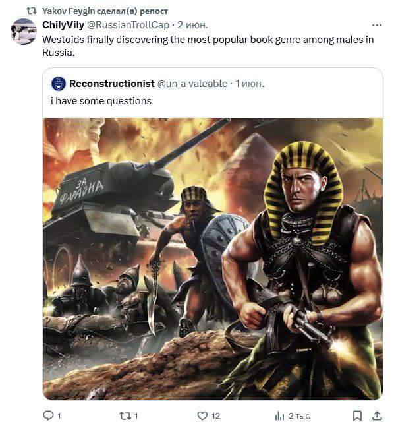Bookmark this tweet
Image resolution: width=394 pixels, height=430 pixels.
click(357, 415)
